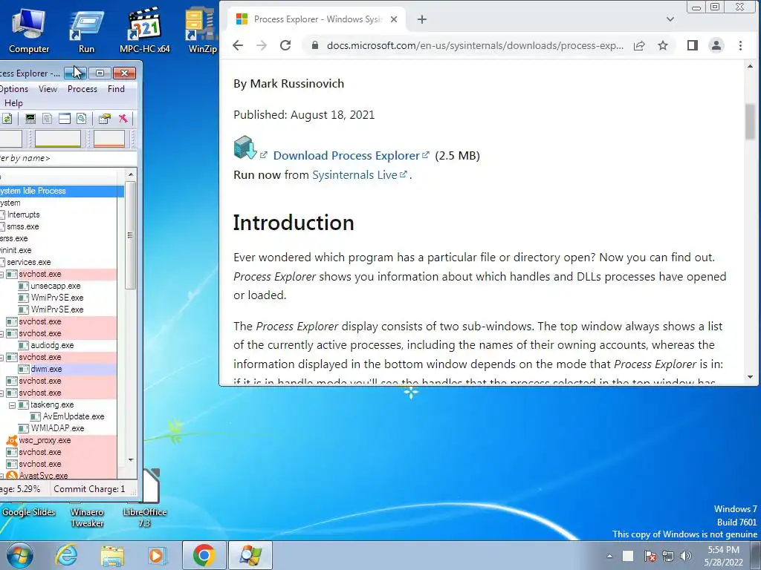The image size is (761, 570).
Task: Select the Winaero Tweaker desktop icon
Action: (88, 517)
